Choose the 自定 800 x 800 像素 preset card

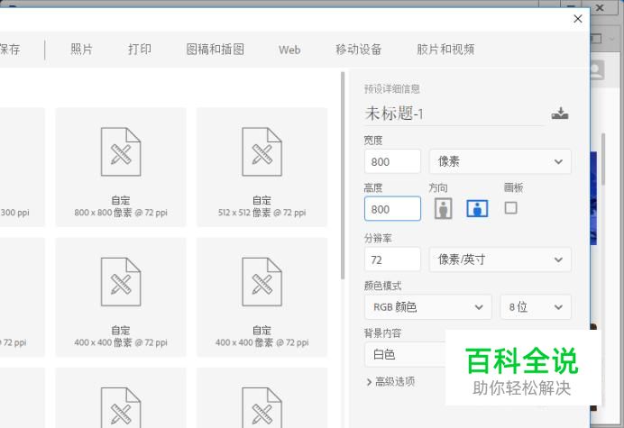click(121, 167)
